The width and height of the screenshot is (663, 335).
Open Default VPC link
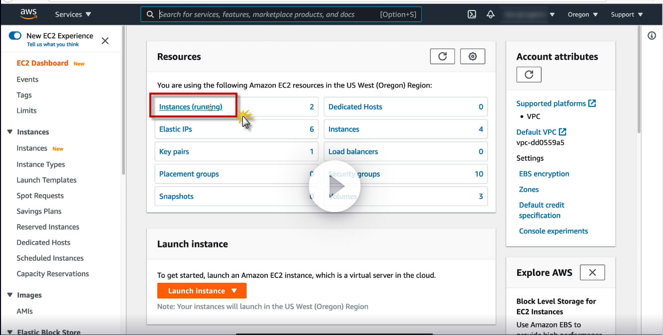pos(536,132)
